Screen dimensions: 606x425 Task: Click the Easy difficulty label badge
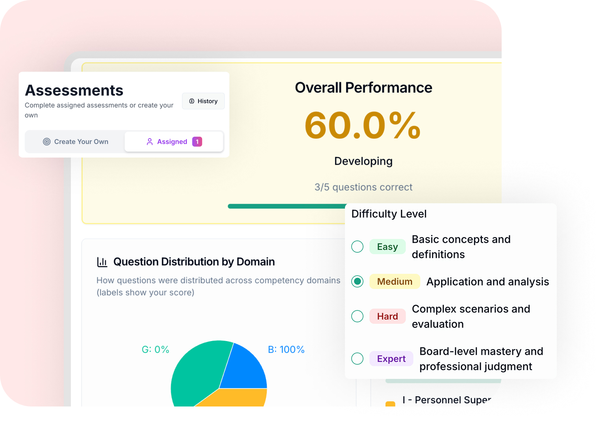(x=387, y=247)
